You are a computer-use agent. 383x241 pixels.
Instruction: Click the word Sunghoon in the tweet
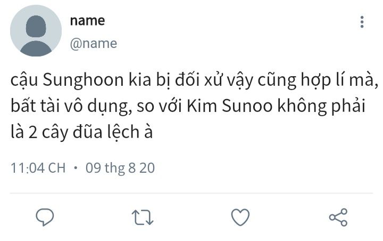pos(83,81)
